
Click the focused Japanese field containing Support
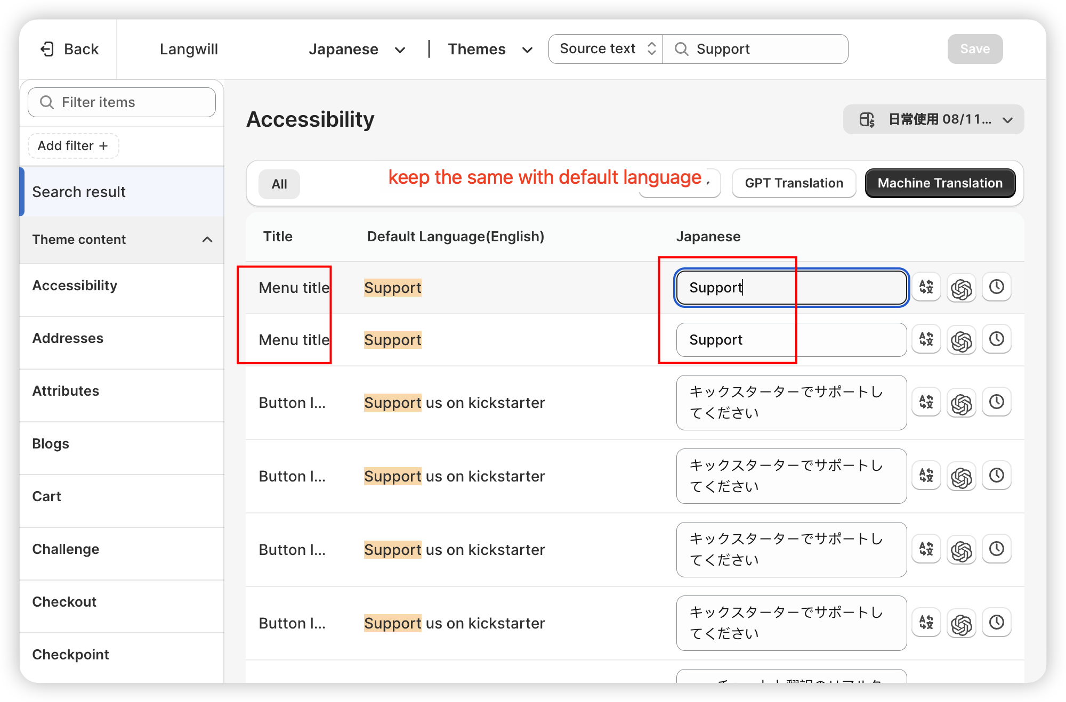[x=792, y=288]
